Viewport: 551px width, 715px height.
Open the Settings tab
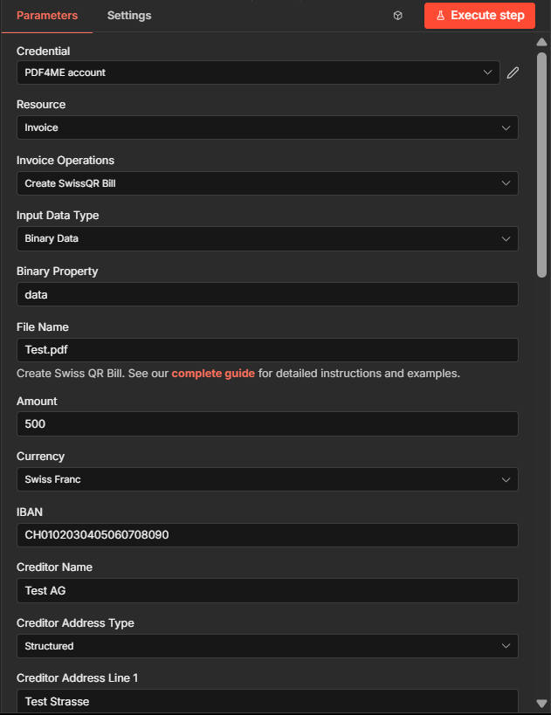tap(129, 16)
